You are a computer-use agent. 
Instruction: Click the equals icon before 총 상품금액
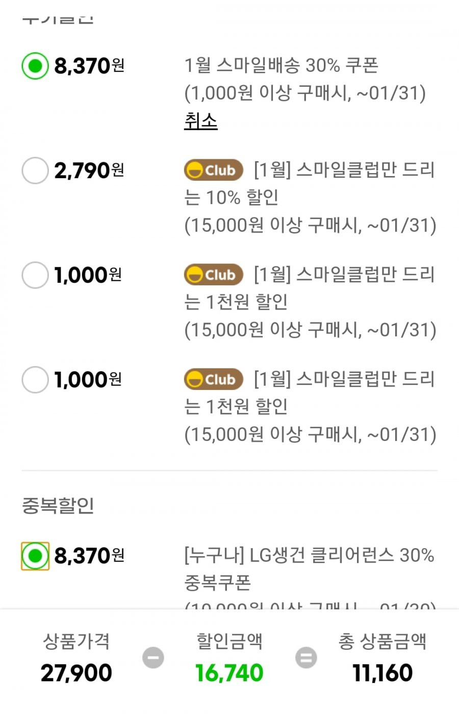tap(306, 657)
